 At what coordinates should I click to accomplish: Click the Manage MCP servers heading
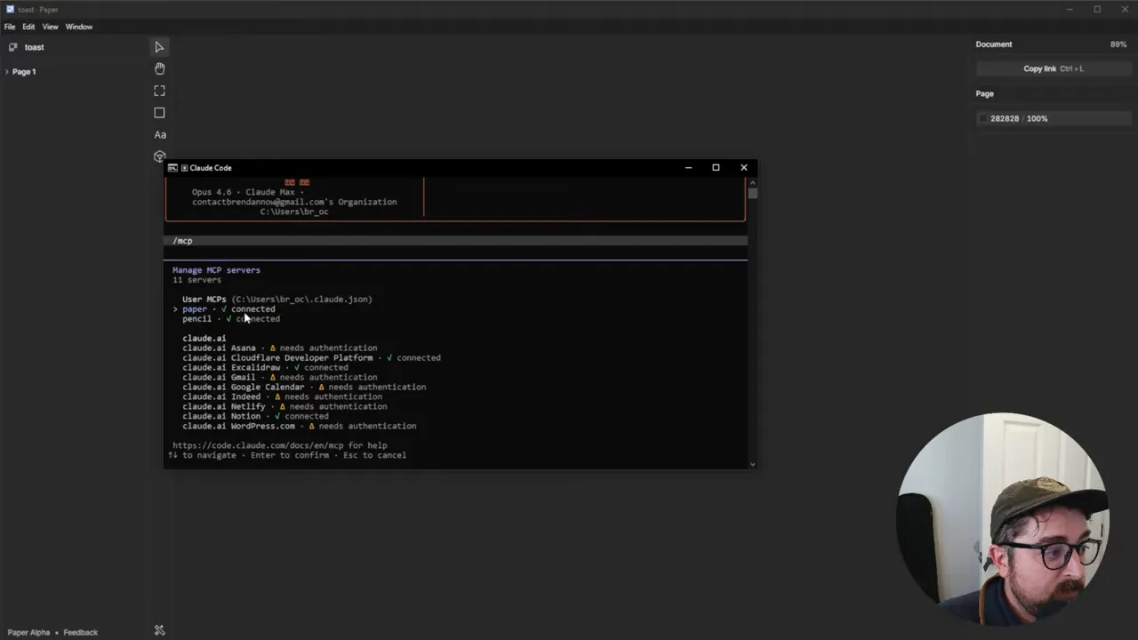click(216, 270)
